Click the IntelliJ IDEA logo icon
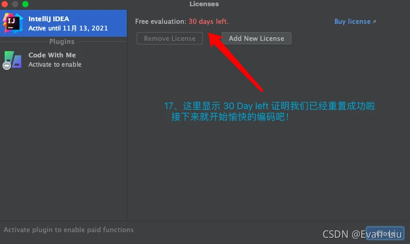Image resolution: width=410 pixels, height=244 pixels. pyautogui.click(x=12, y=23)
